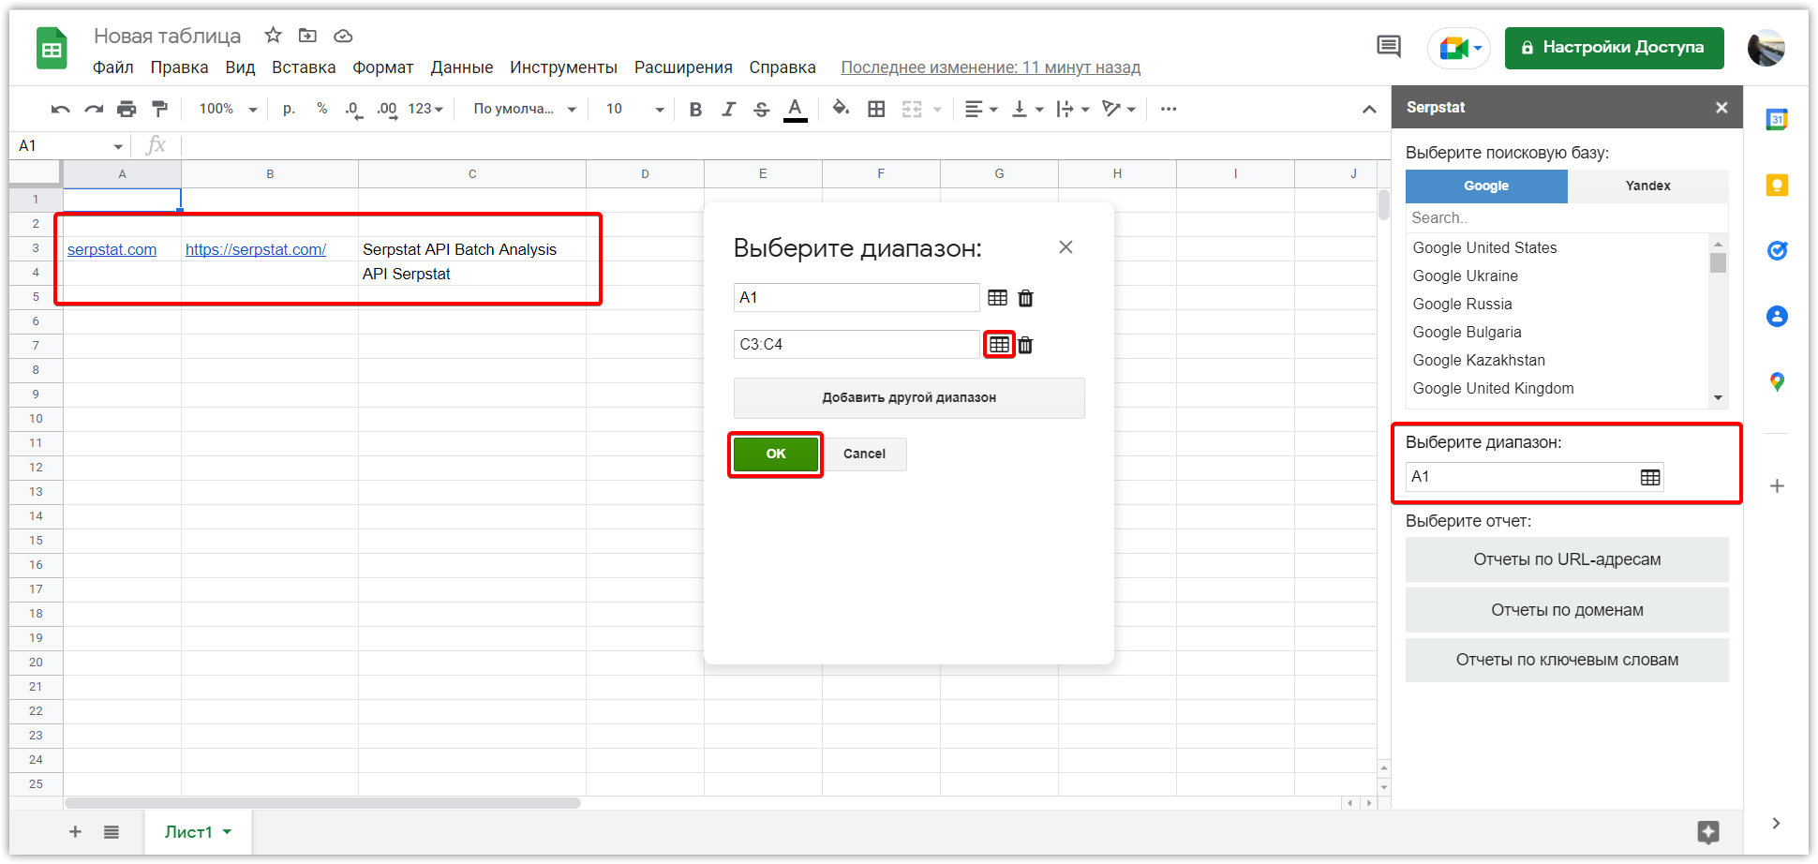
Task: Close the Serpstat sidebar panel
Action: pos(1721,108)
